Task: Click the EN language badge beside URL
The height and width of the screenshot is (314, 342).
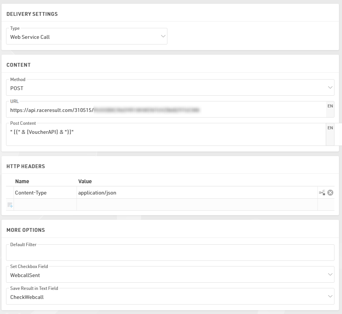Action: point(330,106)
